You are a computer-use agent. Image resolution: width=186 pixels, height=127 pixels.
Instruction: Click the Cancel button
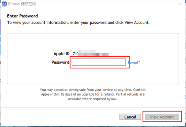[130, 117]
